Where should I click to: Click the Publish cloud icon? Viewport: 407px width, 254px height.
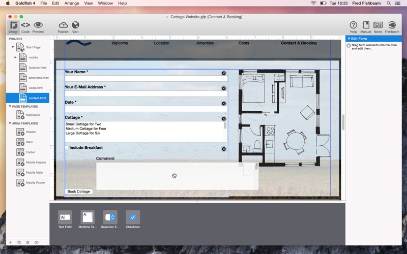coord(63,26)
